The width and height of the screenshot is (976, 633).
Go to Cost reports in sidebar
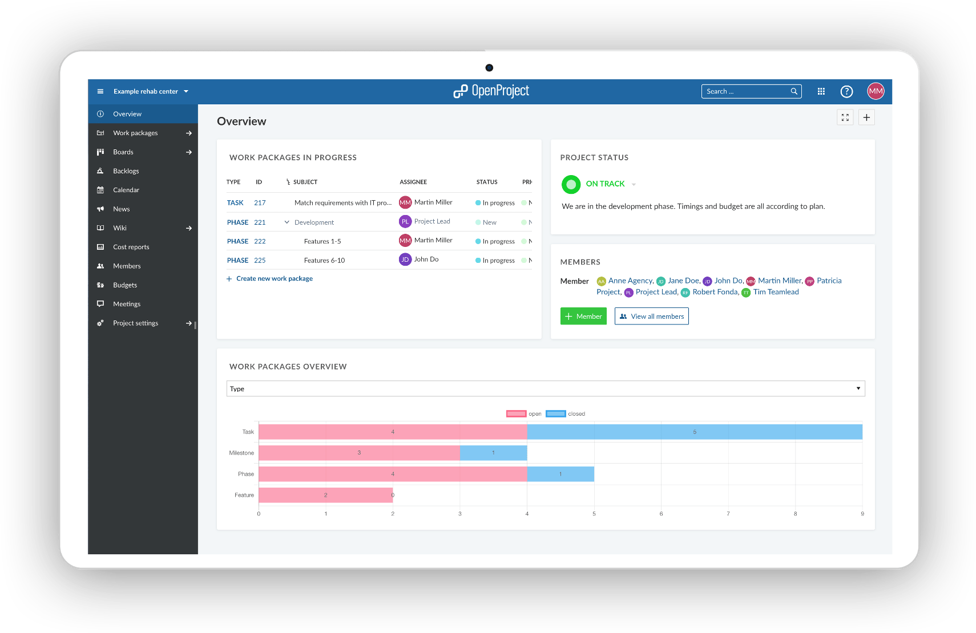click(x=131, y=247)
